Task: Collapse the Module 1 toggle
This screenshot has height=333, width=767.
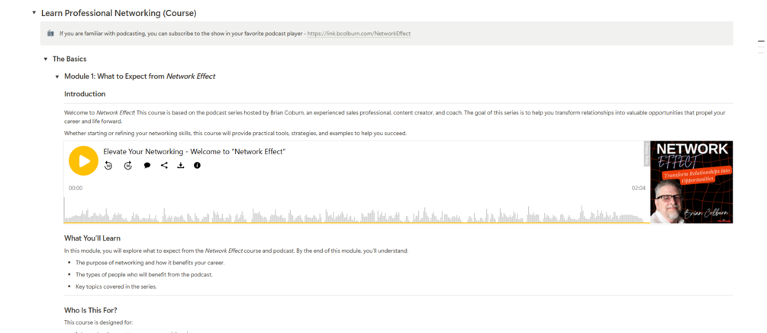Action: pos(57,76)
